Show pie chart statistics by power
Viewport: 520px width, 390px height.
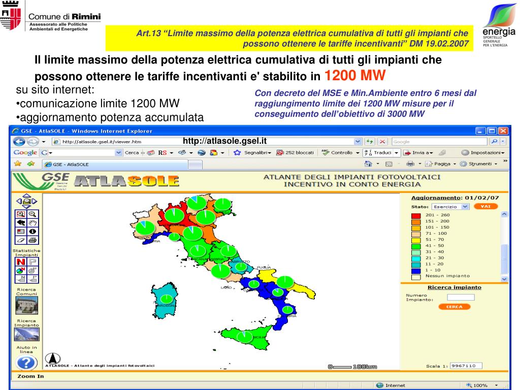point(32,270)
